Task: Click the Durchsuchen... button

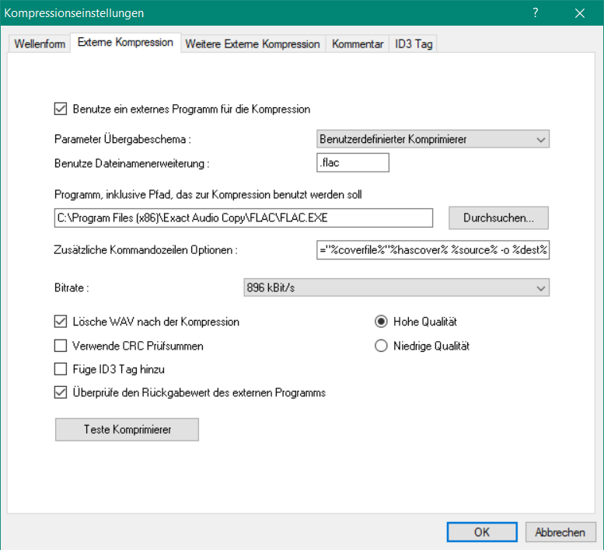Action: pyautogui.click(x=498, y=218)
